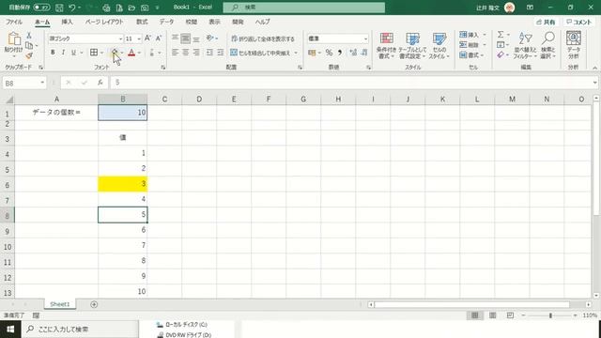Click the Paste clipboard icon
The image size is (601, 338).
click(x=14, y=39)
